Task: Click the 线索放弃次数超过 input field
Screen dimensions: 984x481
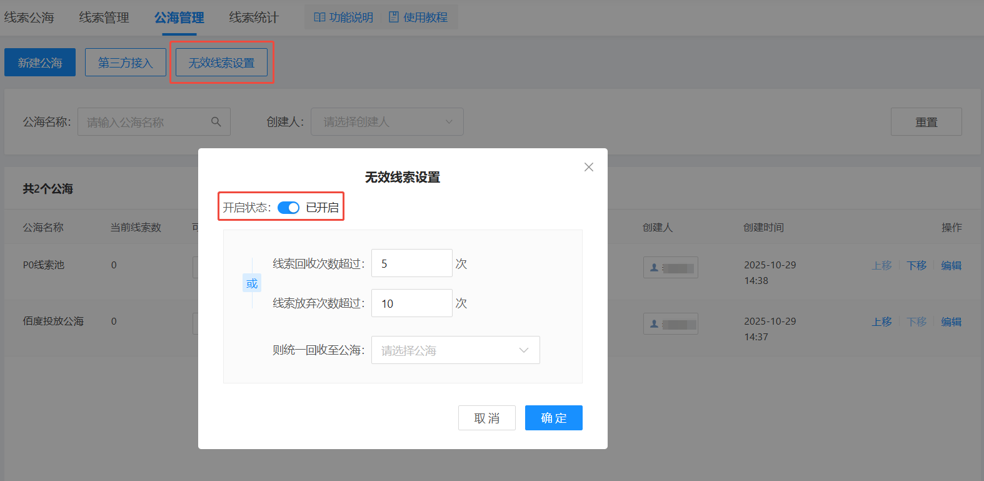Action: (411, 303)
